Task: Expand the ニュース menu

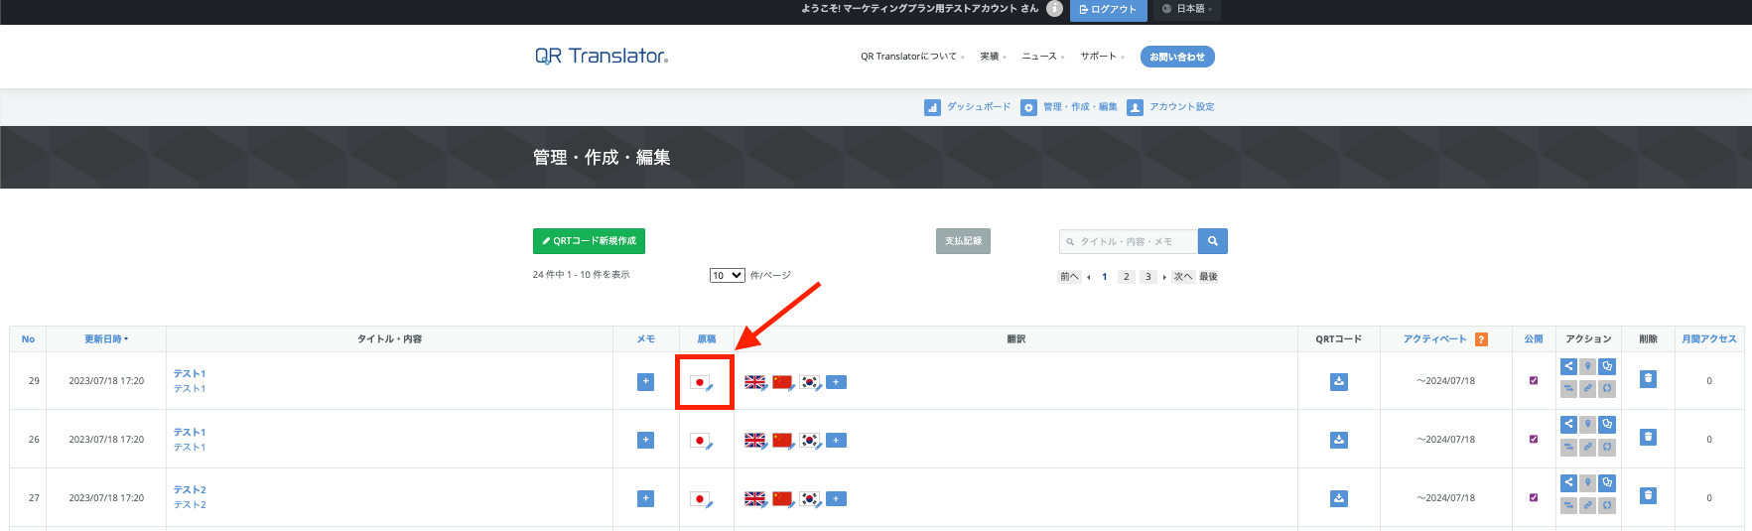Action: [1042, 57]
